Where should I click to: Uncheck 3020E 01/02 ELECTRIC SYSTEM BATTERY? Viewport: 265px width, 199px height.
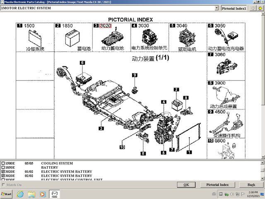point(3,171)
